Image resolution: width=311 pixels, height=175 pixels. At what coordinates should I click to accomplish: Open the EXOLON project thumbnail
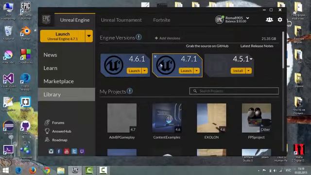(x=211, y=118)
